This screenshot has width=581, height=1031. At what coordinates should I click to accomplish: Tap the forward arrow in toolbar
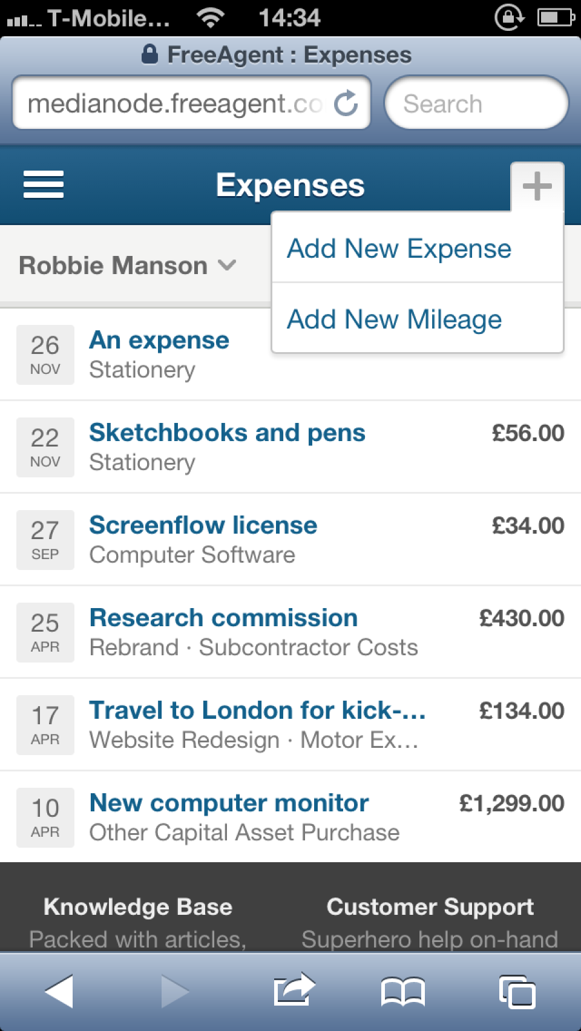tap(175, 991)
